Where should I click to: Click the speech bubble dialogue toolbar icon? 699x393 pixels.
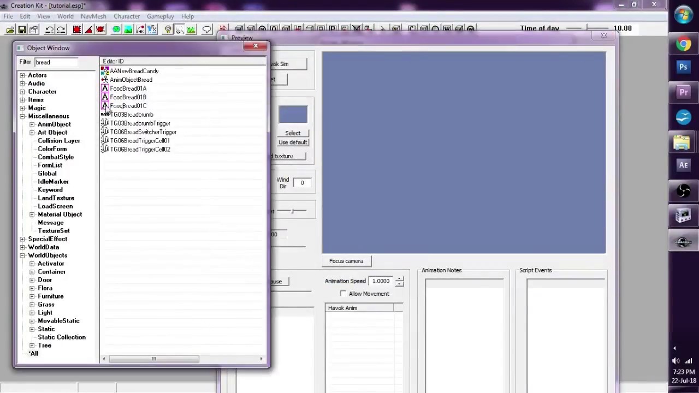pyautogui.click(x=207, y=29)
